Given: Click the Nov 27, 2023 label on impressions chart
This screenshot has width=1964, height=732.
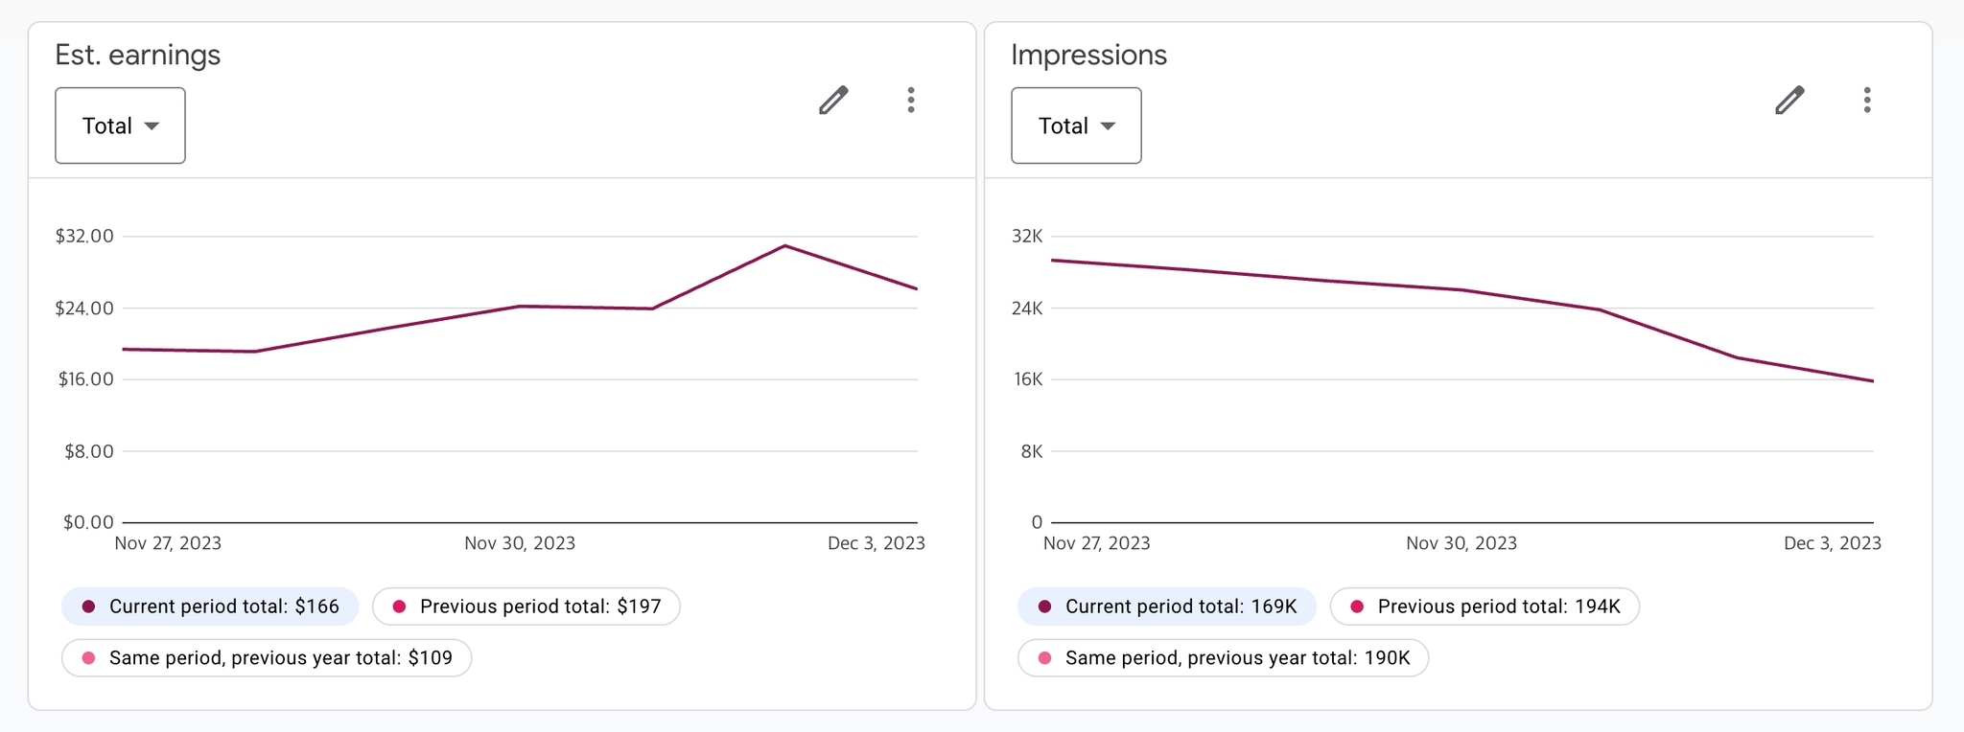Looking at the screenshot, I should (1096, 543).
